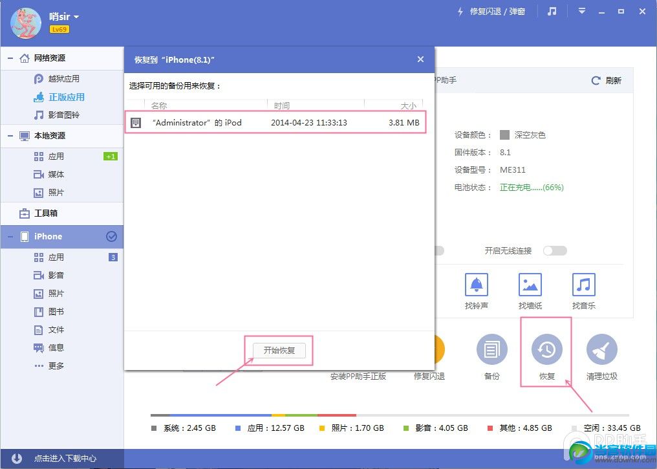
Task: Click 其他 : 4.85 GB storage legend
Action: pyautogui.click(x=519, y=428)
